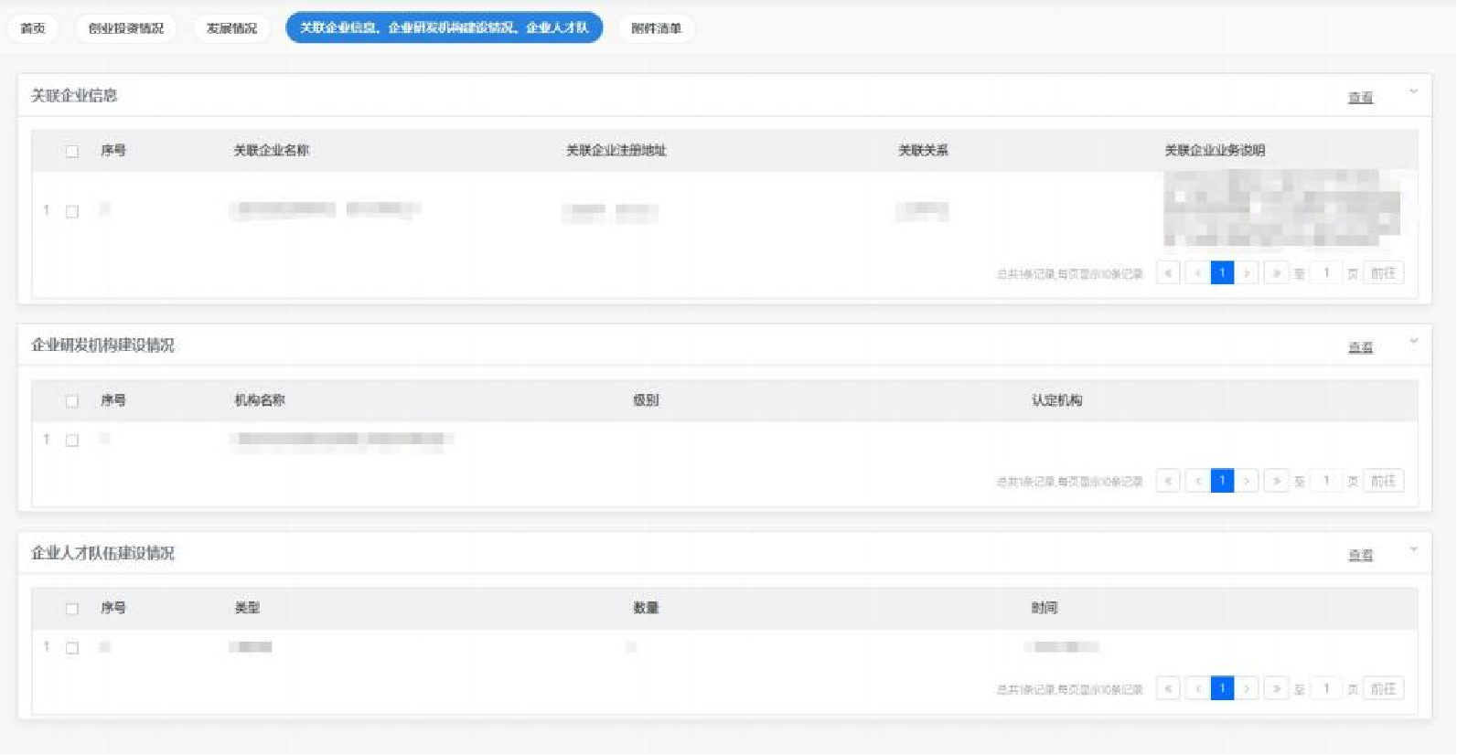The height and width of the screenshot is (755, 1457).
Task: Go to first page in 企业人才队伍建设情况 pagination
Action: (1168, 688)
